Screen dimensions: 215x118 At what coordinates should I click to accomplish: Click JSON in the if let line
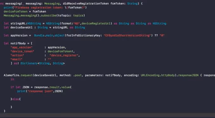tap(26, 87)
